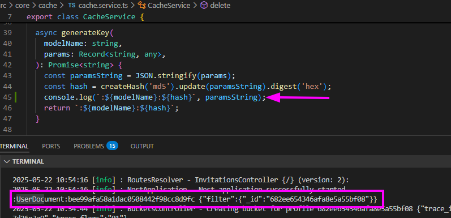Image resolution: width=451 pixels, height=218 pixels.
Task: Click line number 39 in the gutter
Action: 7,32
